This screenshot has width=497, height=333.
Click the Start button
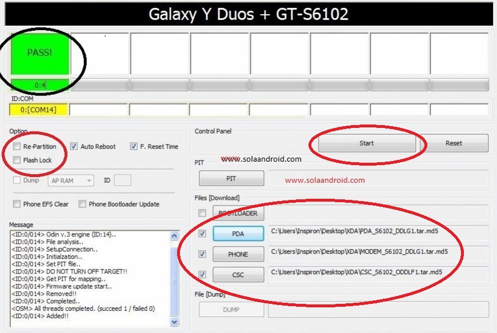coord(367,143)
